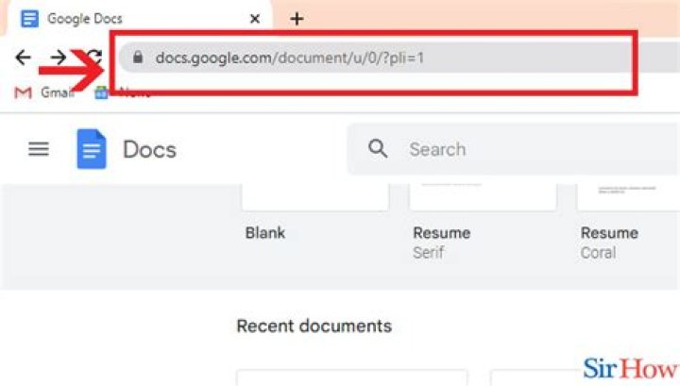This screenshot has height=386, width=680.
Task: Reload the current page
Action: [x=94, y=58]
